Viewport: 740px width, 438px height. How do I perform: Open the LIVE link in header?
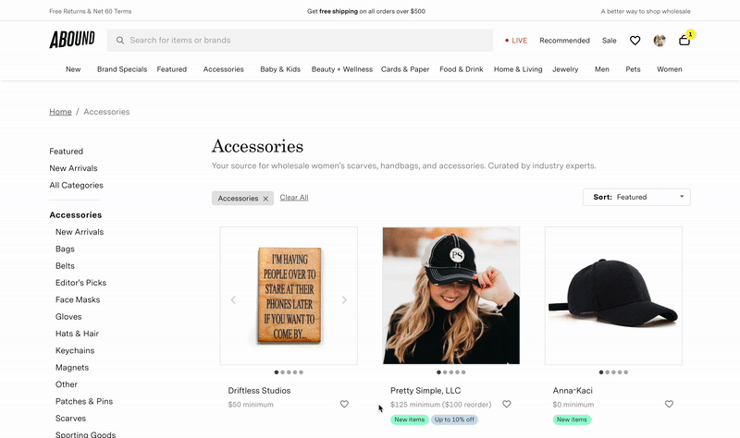tap(516, 41)
